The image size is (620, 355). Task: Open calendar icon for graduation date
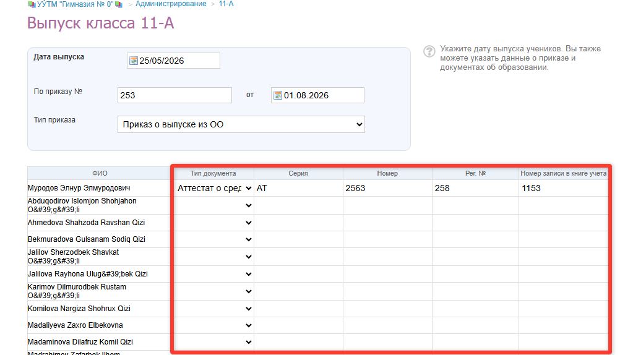[x=134, y=61]
